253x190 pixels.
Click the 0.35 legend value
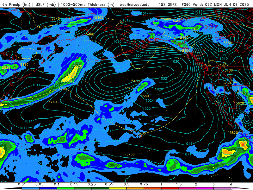[x=109, y=184]
